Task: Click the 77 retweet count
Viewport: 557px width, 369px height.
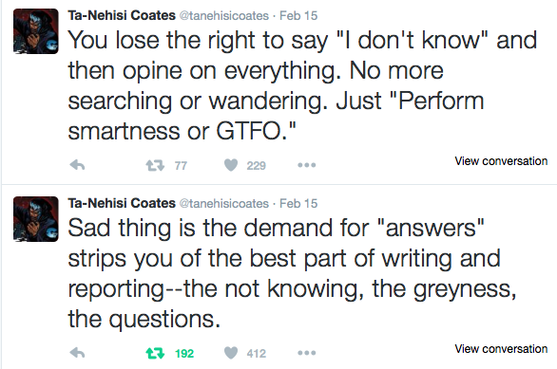Action: pyautogui.click(x=181, y=166)
